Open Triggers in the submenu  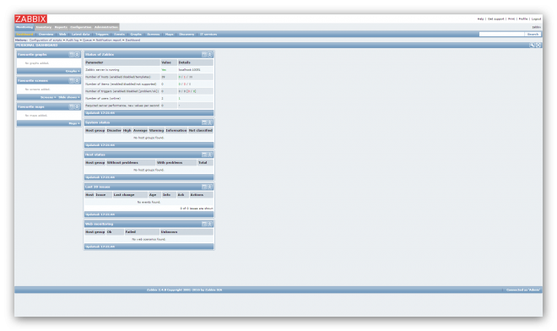(x=102, y=34)
